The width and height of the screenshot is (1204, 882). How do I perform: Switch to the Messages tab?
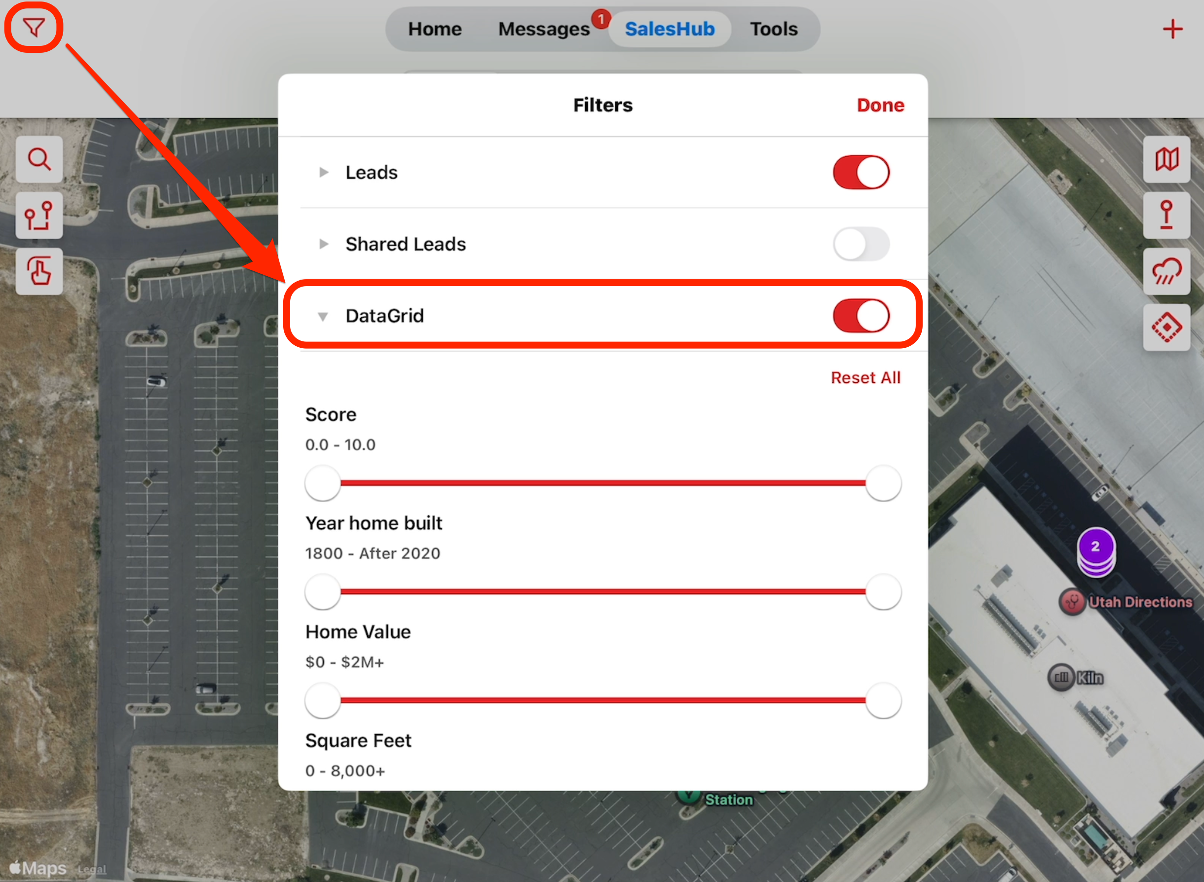[x=544, y=29]
